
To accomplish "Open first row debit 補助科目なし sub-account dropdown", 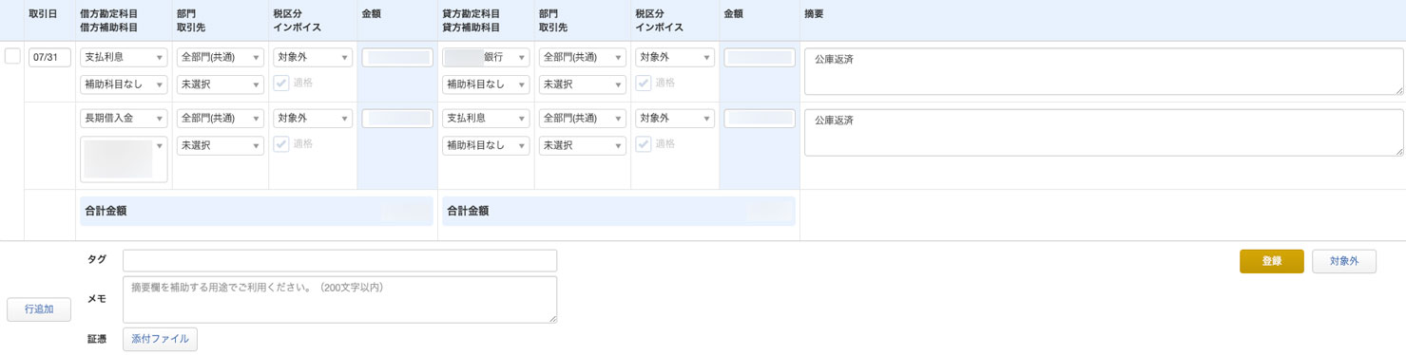I will [124, 84].
